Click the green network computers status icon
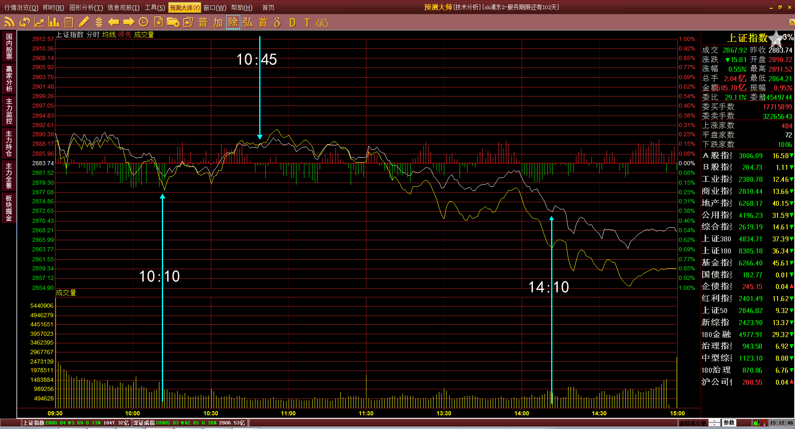Screen dimensions: 795x429 (x=756, y=423)
